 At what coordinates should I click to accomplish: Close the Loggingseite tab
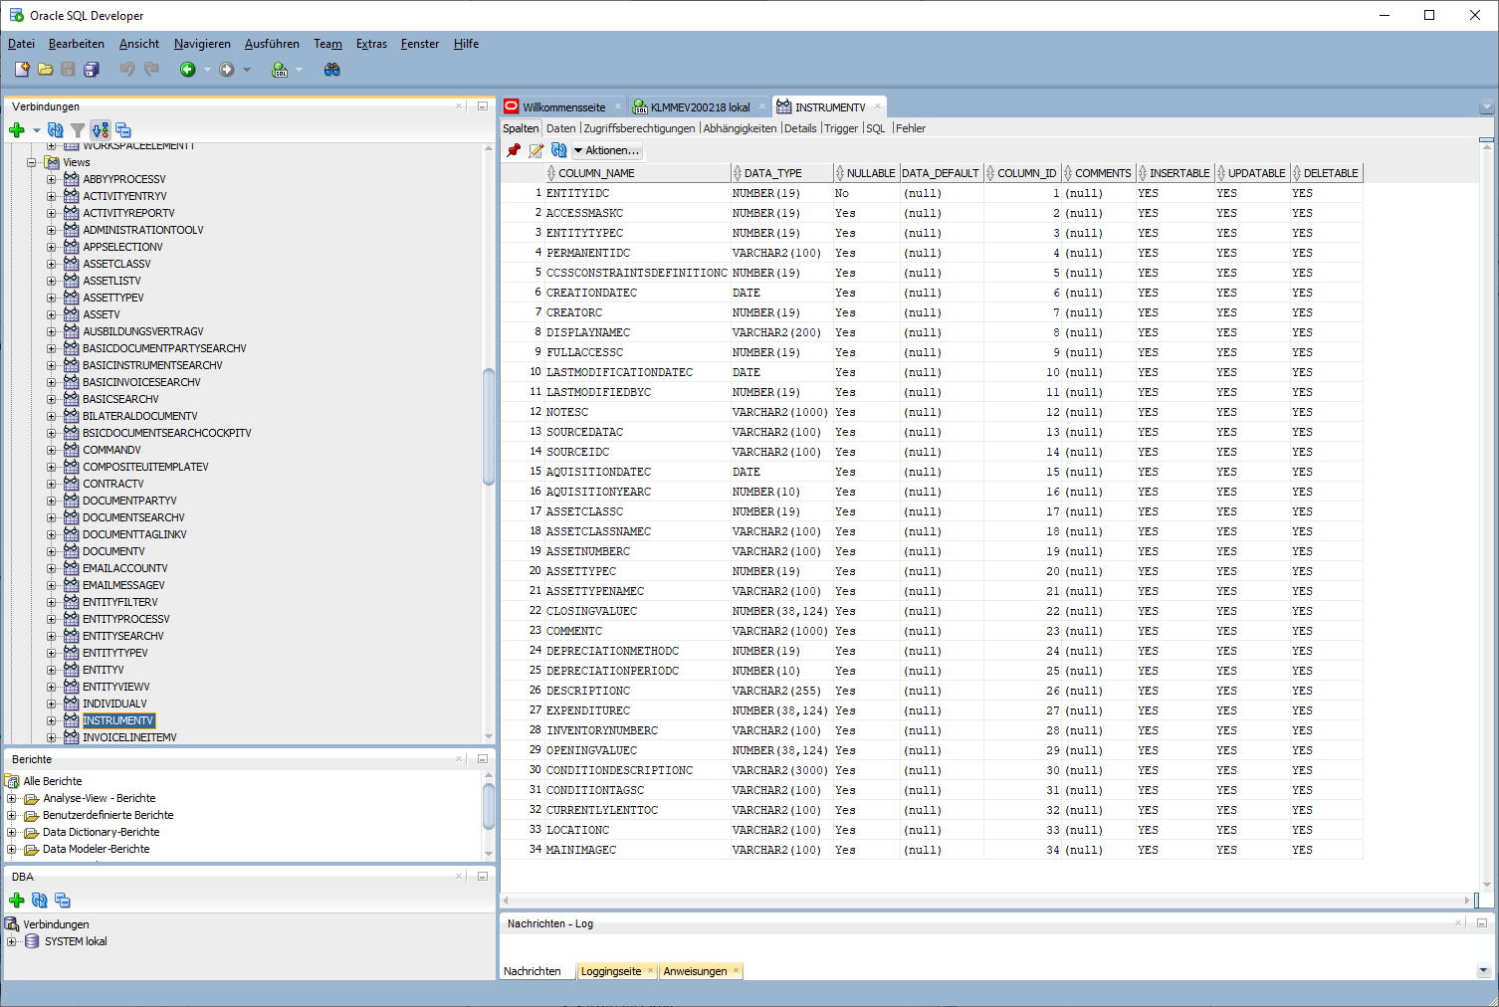(651, 970)
